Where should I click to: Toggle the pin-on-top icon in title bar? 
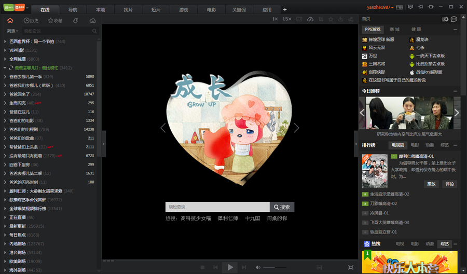(420, 7)
